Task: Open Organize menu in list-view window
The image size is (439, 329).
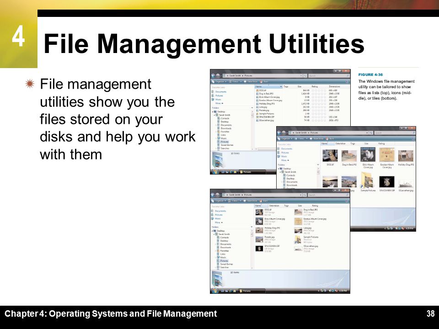Action: pos(219,82)
